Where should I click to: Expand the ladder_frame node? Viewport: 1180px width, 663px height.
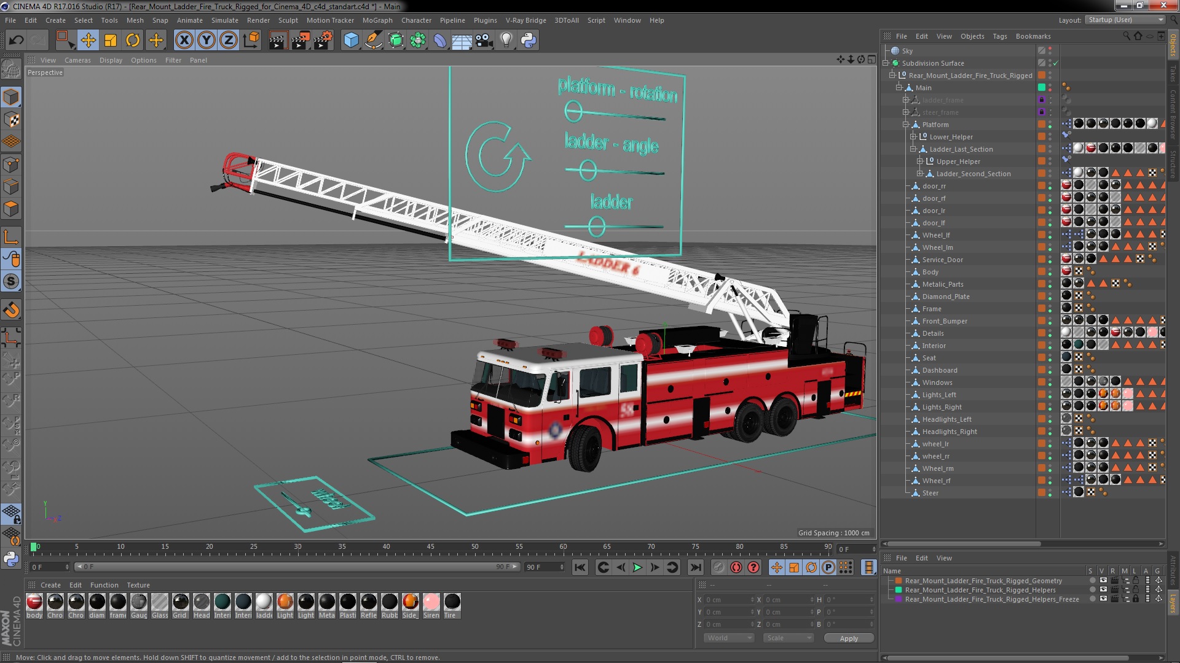click(905, 100)
